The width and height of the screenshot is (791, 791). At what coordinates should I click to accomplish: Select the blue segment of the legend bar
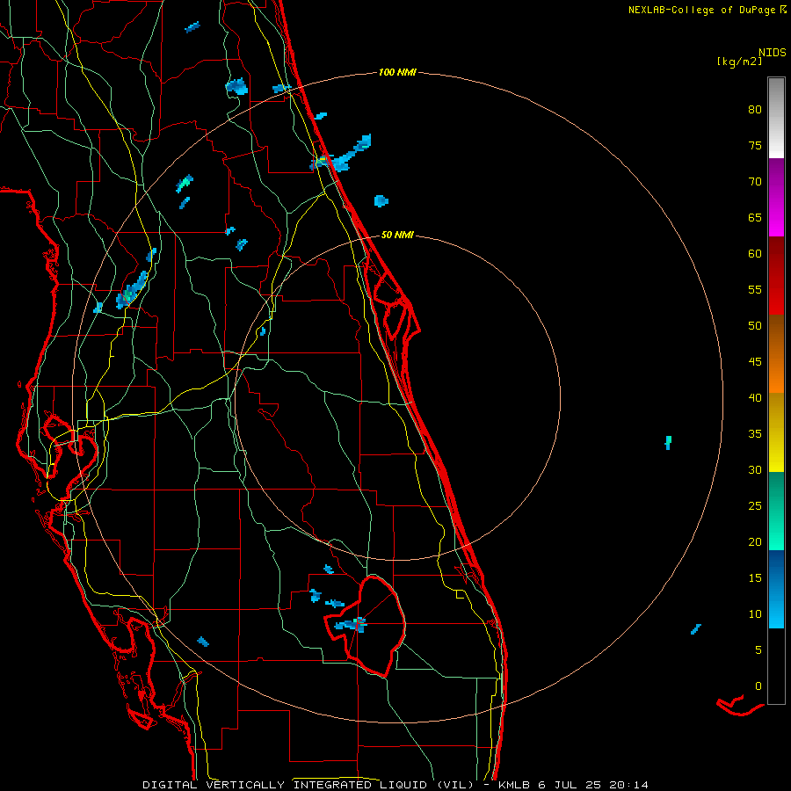[x=776, y=589]
